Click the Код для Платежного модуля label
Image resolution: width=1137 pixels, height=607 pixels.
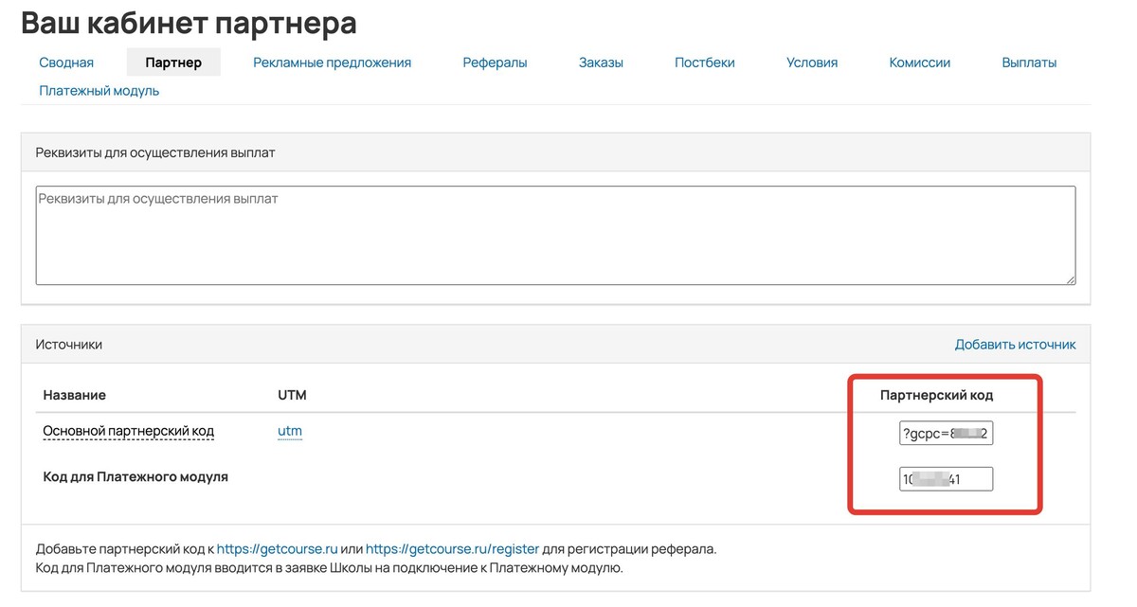(135, 477)
